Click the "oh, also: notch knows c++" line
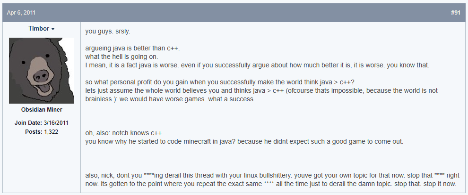Viewport: 468px width, 195px height. pyautogui.click(x=123, y=133)
